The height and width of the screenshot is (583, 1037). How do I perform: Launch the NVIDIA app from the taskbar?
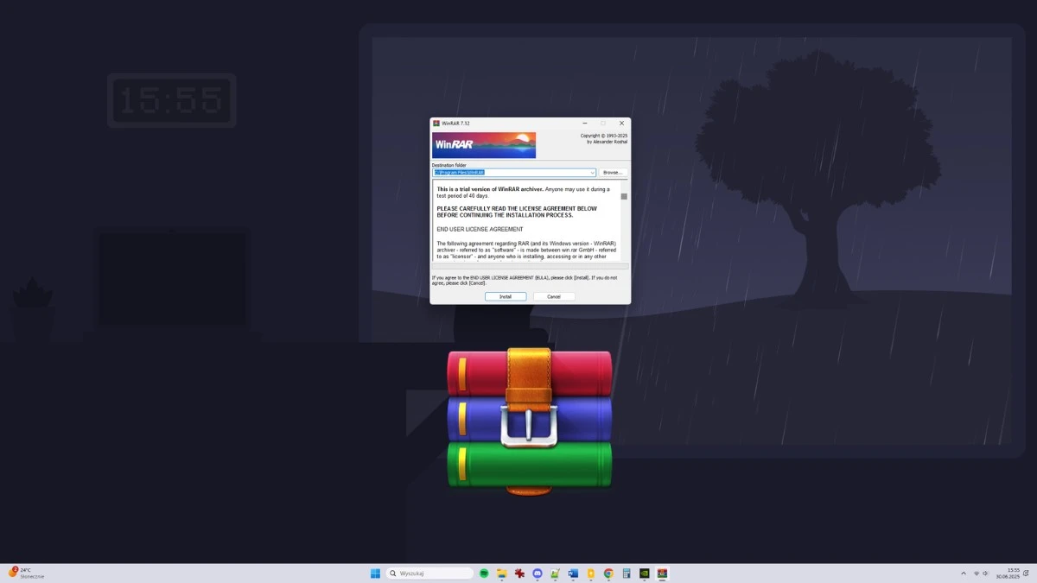pos(644,573)
